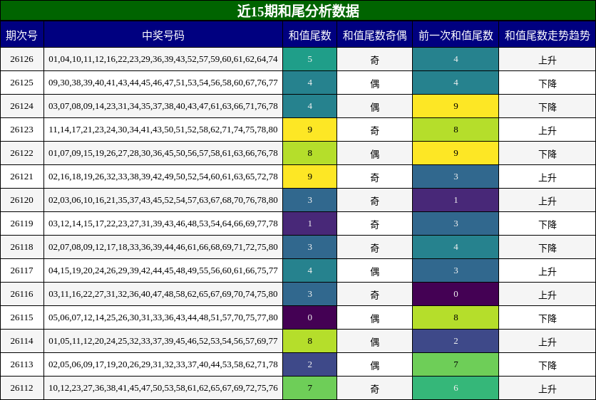Select 前一次和值尾数 cell 7 in row 26113
The height and width of the screenshot is (400, 596).
point(456,364)
